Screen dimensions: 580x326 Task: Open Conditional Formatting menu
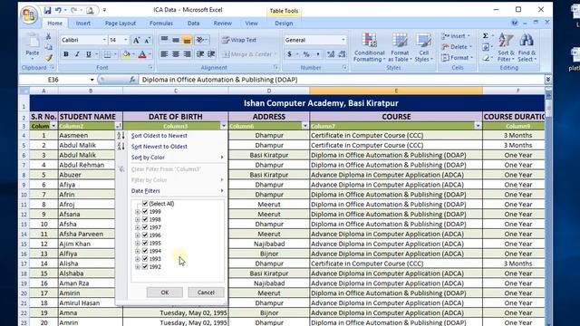369,48
